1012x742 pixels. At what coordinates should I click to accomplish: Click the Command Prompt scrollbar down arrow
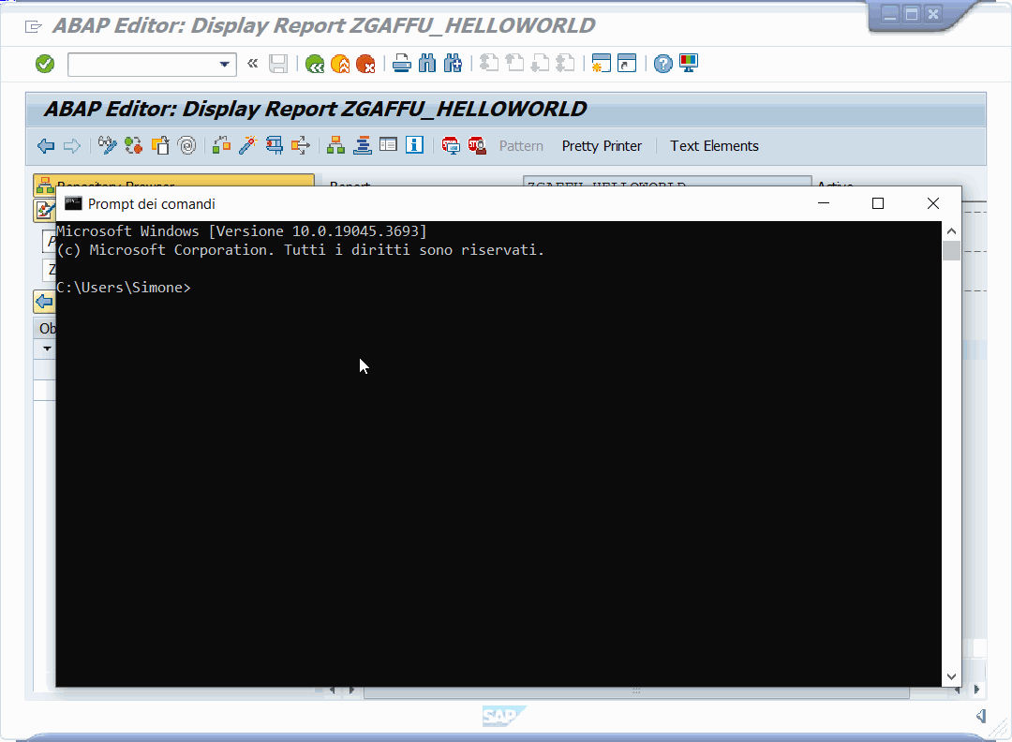951,676
